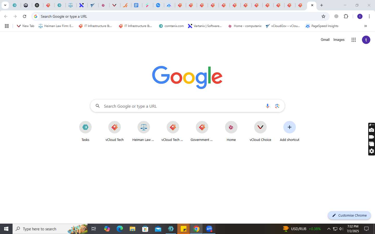Open Sticky Notes from taskbar
The image size is (375, 234).
pos(184,229)
